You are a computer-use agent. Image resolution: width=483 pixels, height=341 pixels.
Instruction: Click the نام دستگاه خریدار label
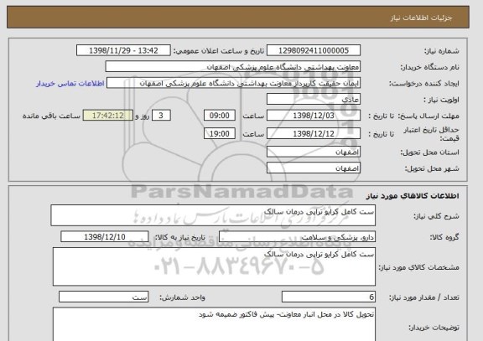pyautogui.click(x=429, y=67)
